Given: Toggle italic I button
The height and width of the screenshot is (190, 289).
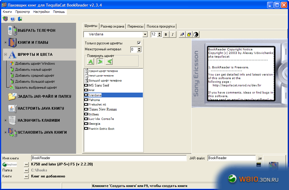Looking at the screenshot, I should pos(173,34).
